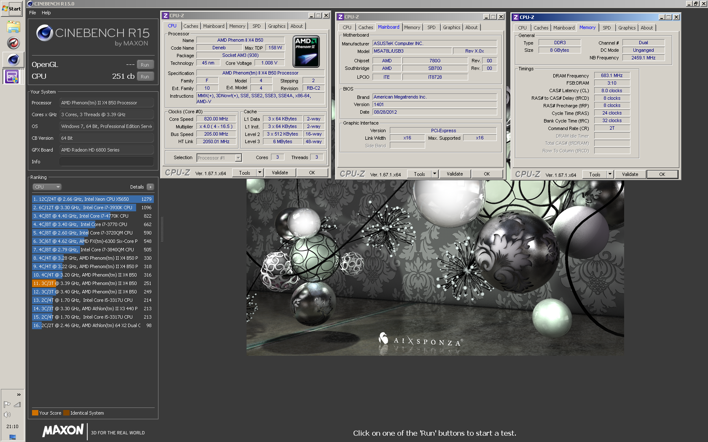Click the network signal tray icon
Viewport: 708px width, 442px height.
tap(17, 405)
